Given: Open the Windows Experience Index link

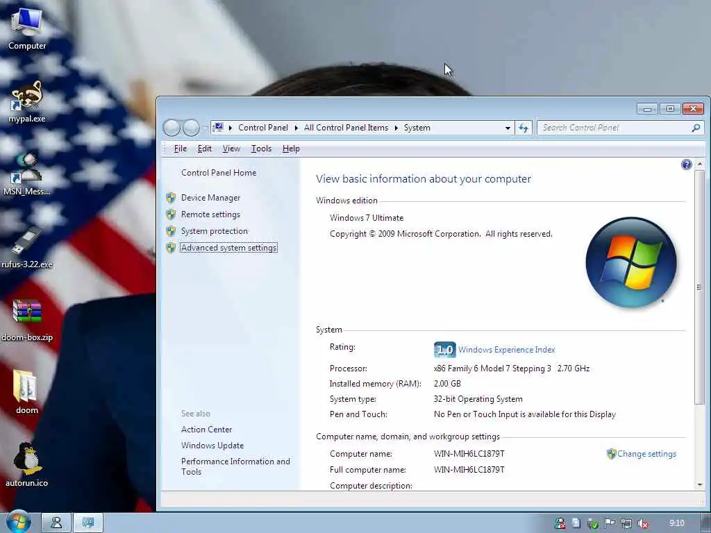Looking at the screenshot, I should pyautogui.click(x=506, y=350).
